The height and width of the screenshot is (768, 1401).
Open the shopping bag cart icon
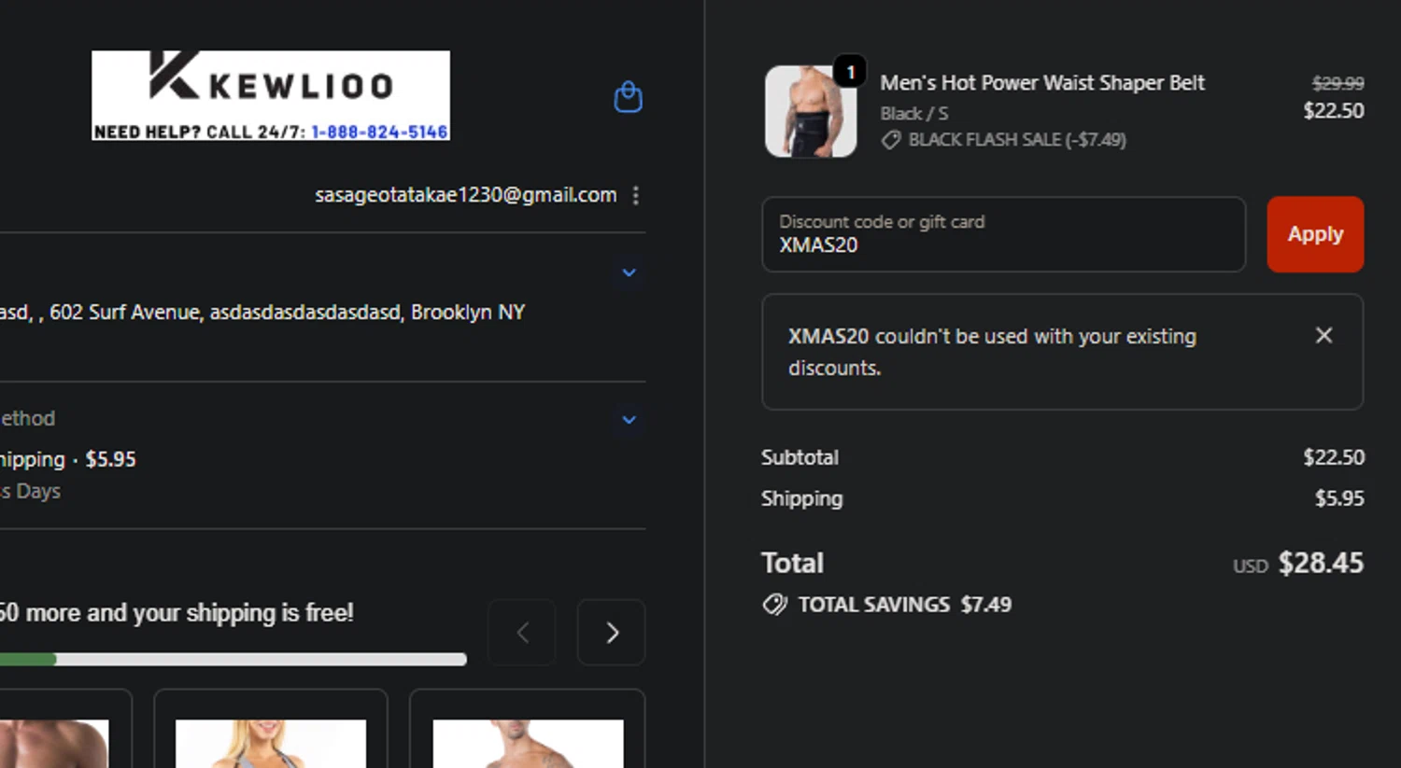click(628, 97)
